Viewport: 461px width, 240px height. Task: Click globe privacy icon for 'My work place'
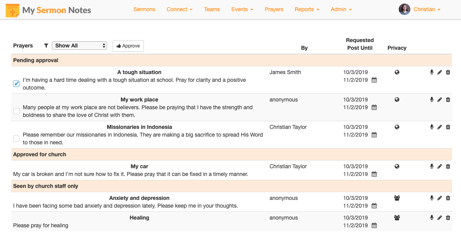click(397, 100)
